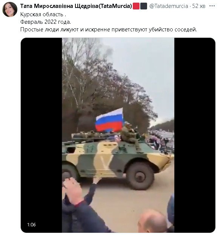Visit the @Tatademurcia handle link
221x235 pixels.
coord(169,6)
